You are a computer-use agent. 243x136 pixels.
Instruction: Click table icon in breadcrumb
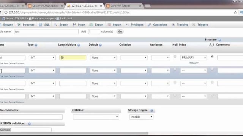(x=58, y=19)
